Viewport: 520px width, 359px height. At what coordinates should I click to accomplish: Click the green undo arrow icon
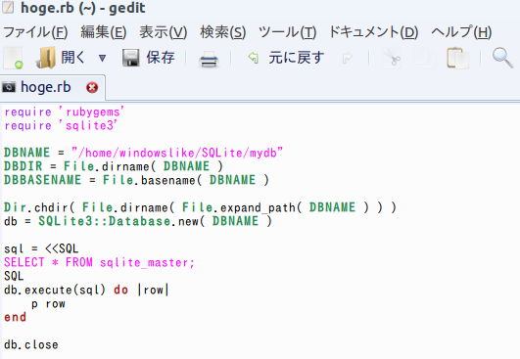point(254,58)
